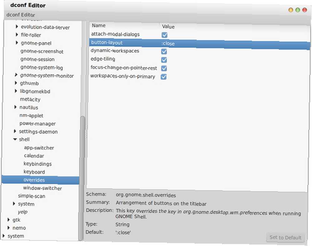
Task: Expand the system node under simple-scan
Action: point(14,204)
